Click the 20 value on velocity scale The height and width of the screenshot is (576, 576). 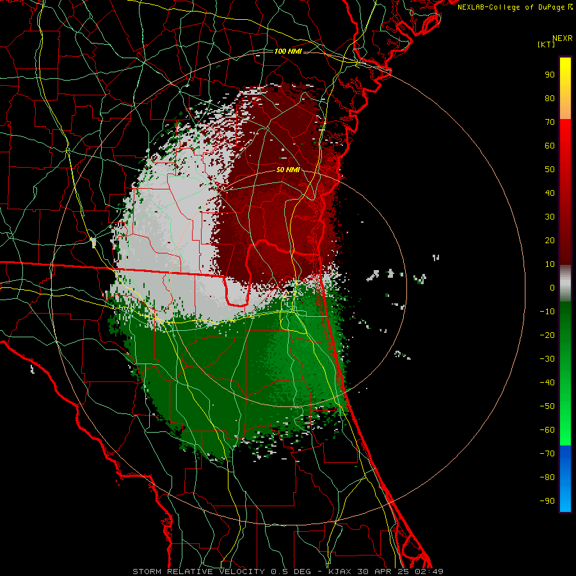pyautogui.click(x=550, y=241)
